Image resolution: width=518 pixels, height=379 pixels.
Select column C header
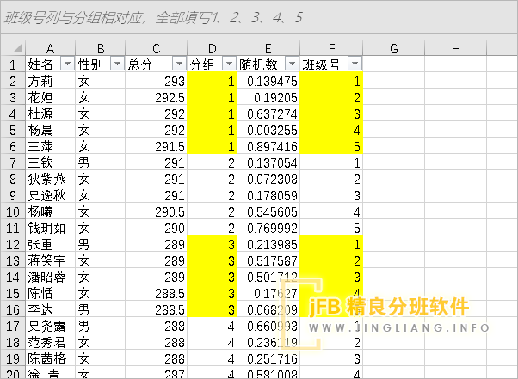click(157, 48)
